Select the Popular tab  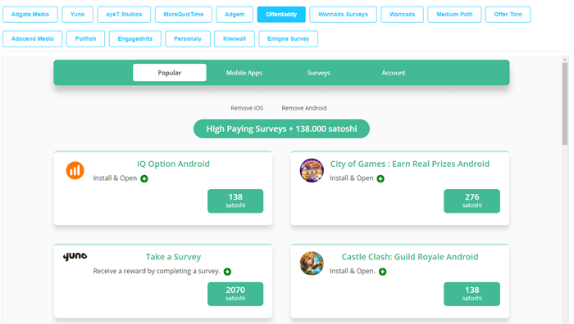170,73
